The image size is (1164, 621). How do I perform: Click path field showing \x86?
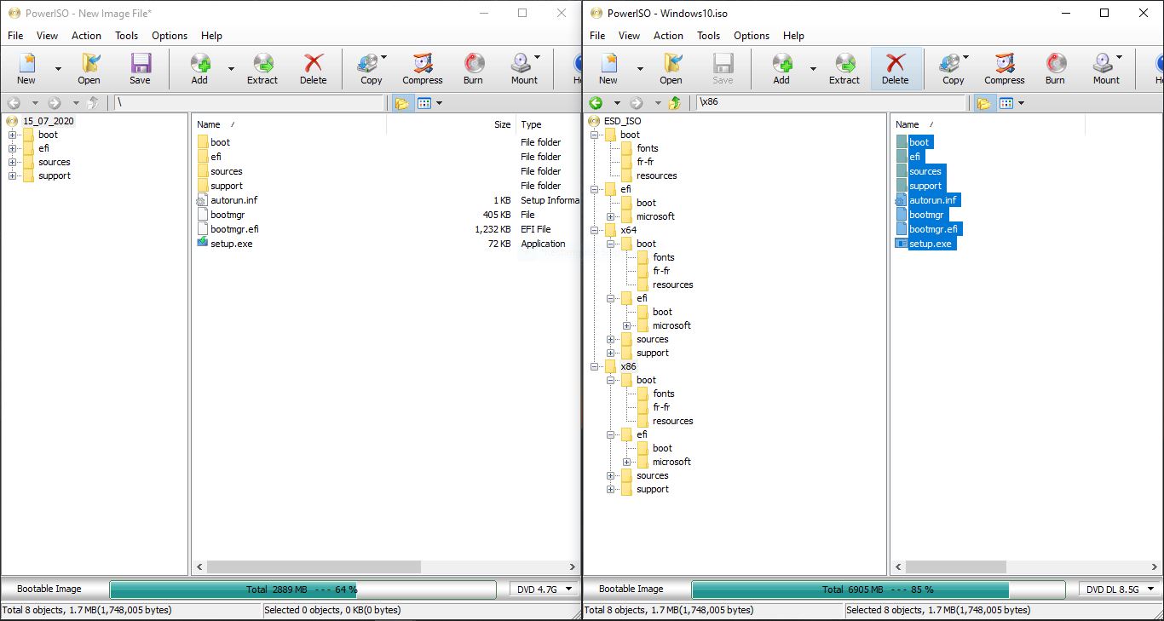click(831, 103)
